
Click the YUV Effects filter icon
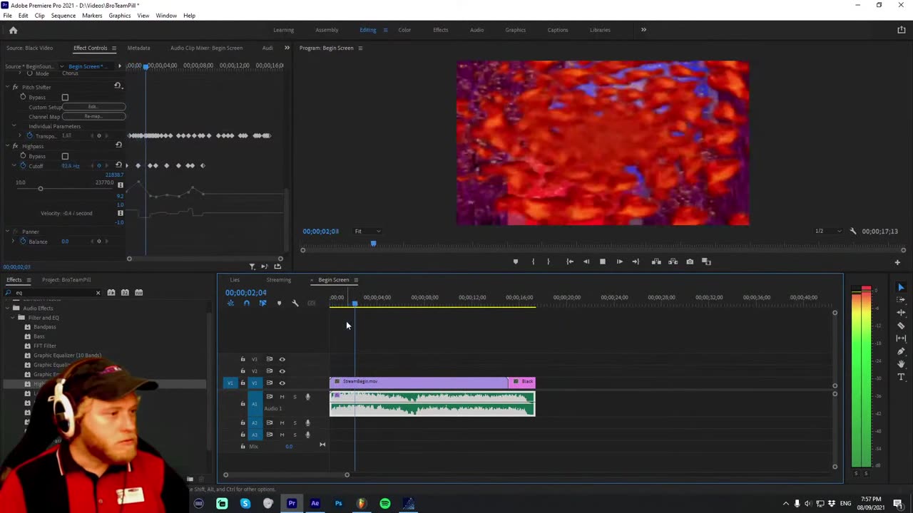point(138,292)
